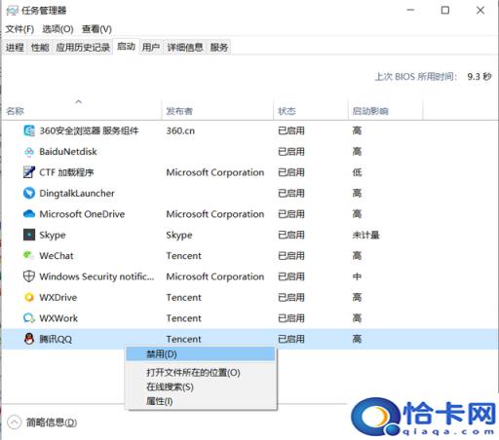Sort by the 名称 column header
Image resolution: width=499 pixels, height=440 pixels.
click(81, 111)
